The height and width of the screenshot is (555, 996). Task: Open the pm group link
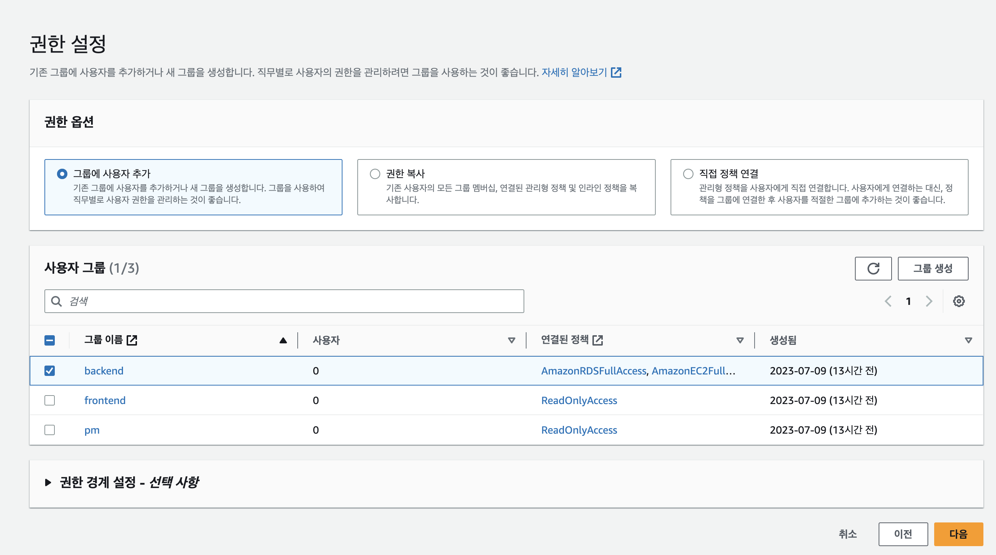click(x=92, y=430)
